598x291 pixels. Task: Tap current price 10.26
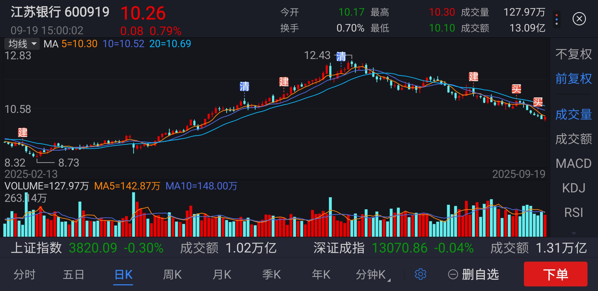[x=143, y=13]
